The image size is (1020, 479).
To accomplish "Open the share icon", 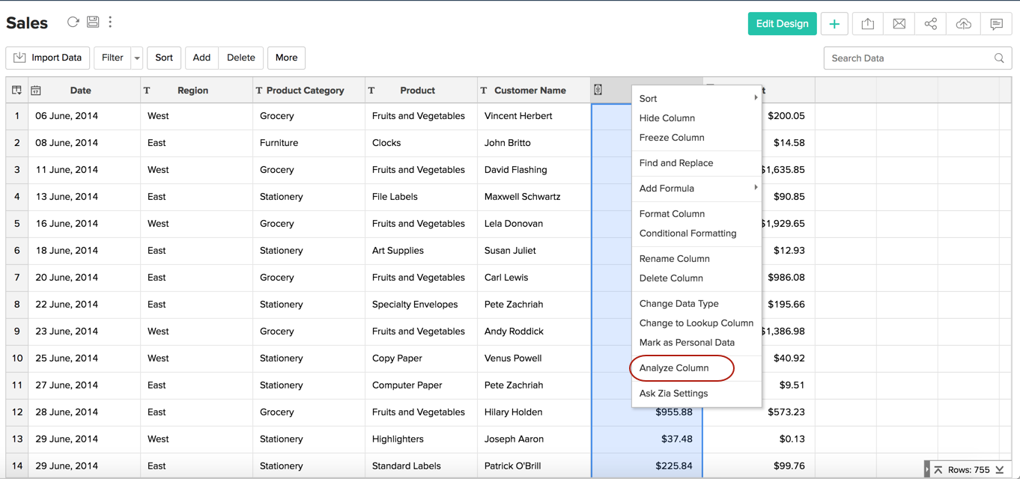I will 930,24.
